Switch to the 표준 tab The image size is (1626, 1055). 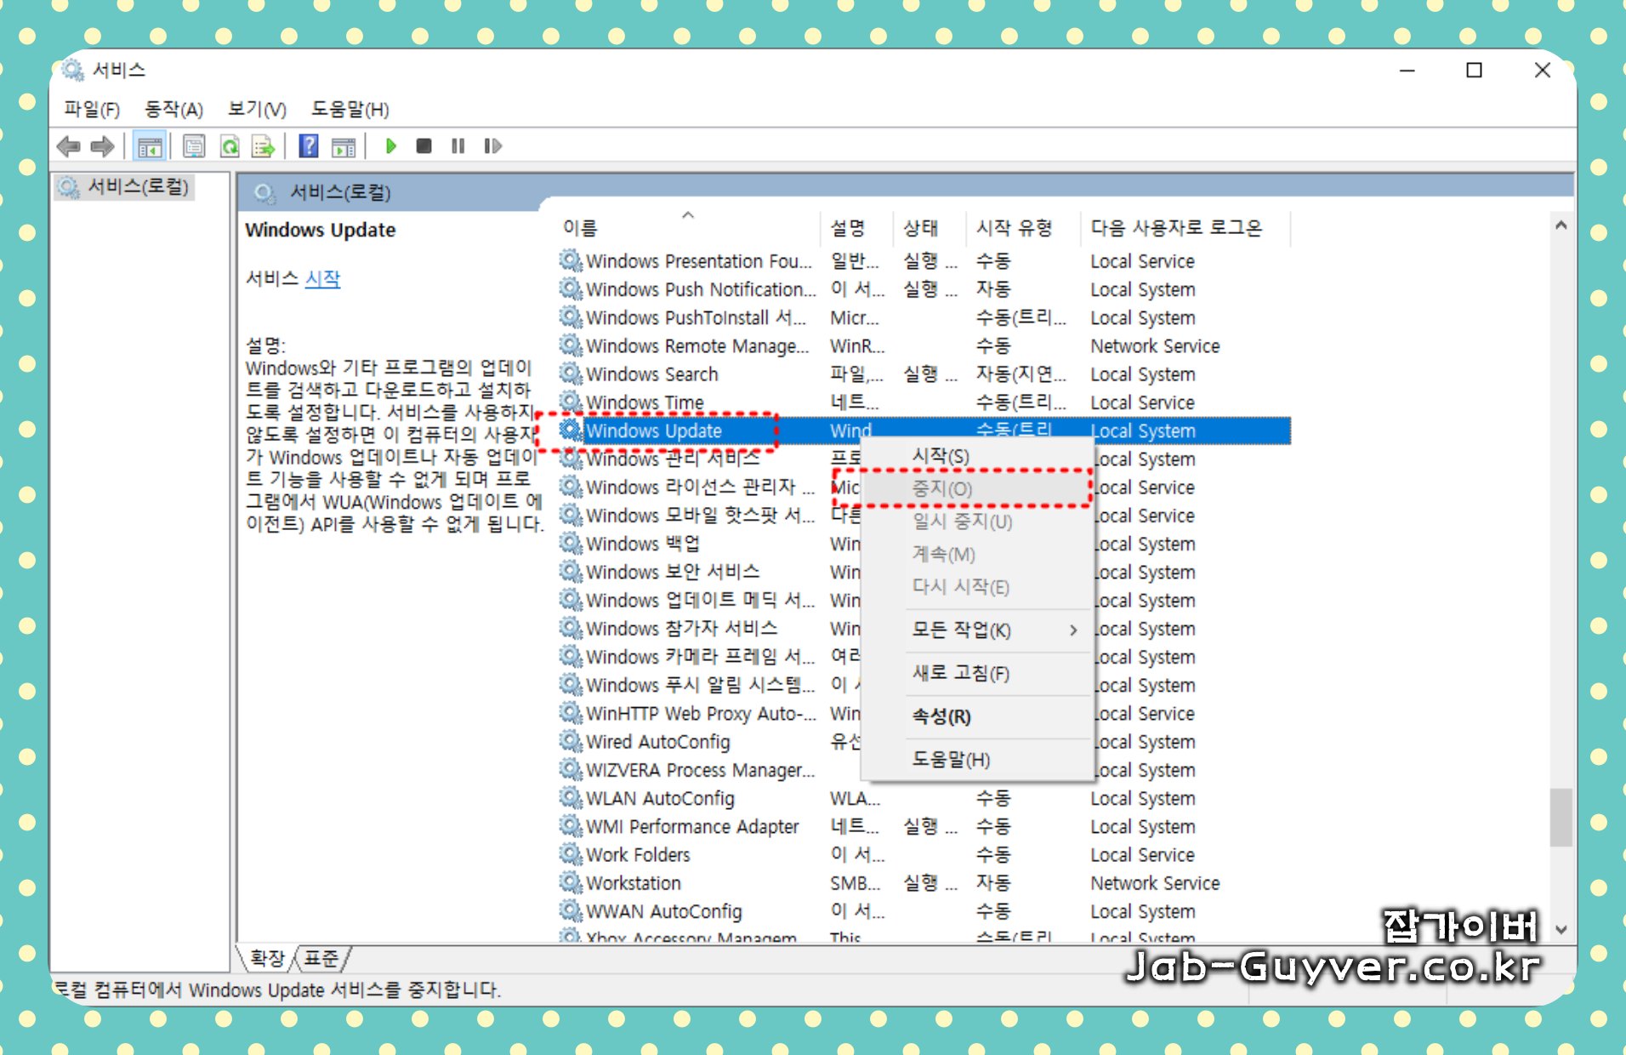point(321,959)
